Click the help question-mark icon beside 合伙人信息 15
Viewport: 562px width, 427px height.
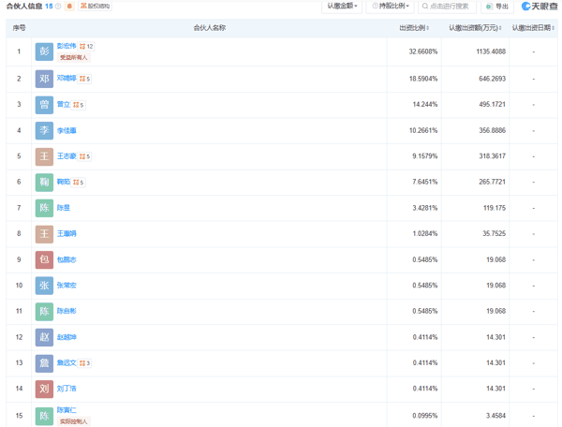coord(58,7)
